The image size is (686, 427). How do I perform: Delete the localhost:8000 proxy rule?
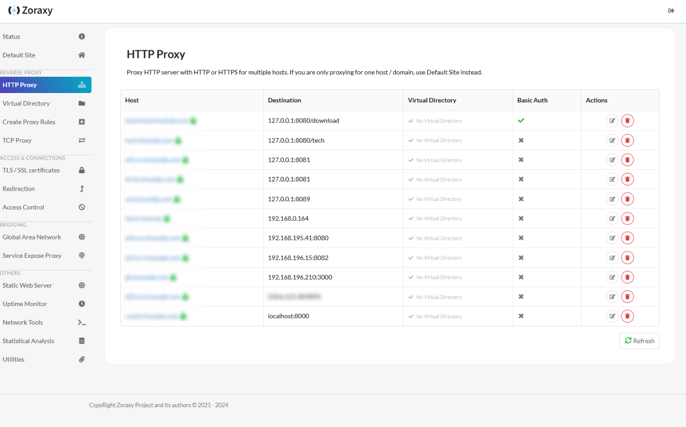pyautogui.click(x=628, y=316)
